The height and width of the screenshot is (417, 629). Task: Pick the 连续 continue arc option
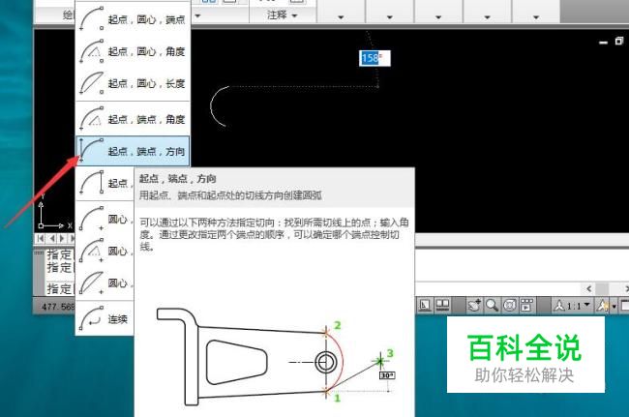[x=105, y=318]
